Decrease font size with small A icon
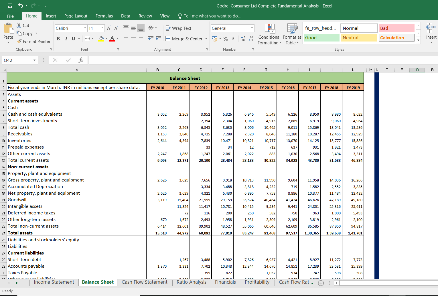 [116, 28]
